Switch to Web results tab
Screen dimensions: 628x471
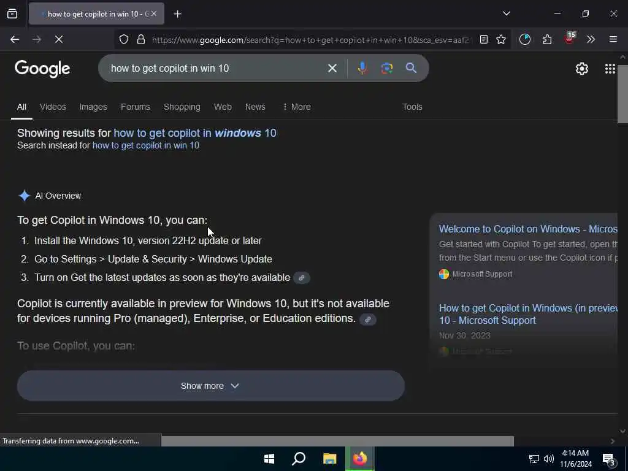click(x=223, y=107)
